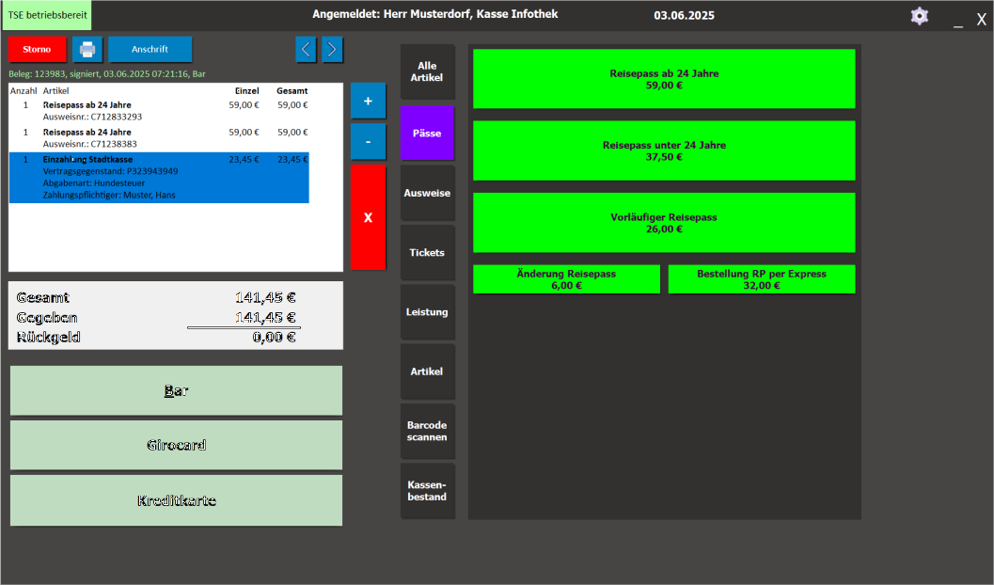Screen dimensions: 994x585
Task: Open the Ausweise category
Action: pos(427,193)
